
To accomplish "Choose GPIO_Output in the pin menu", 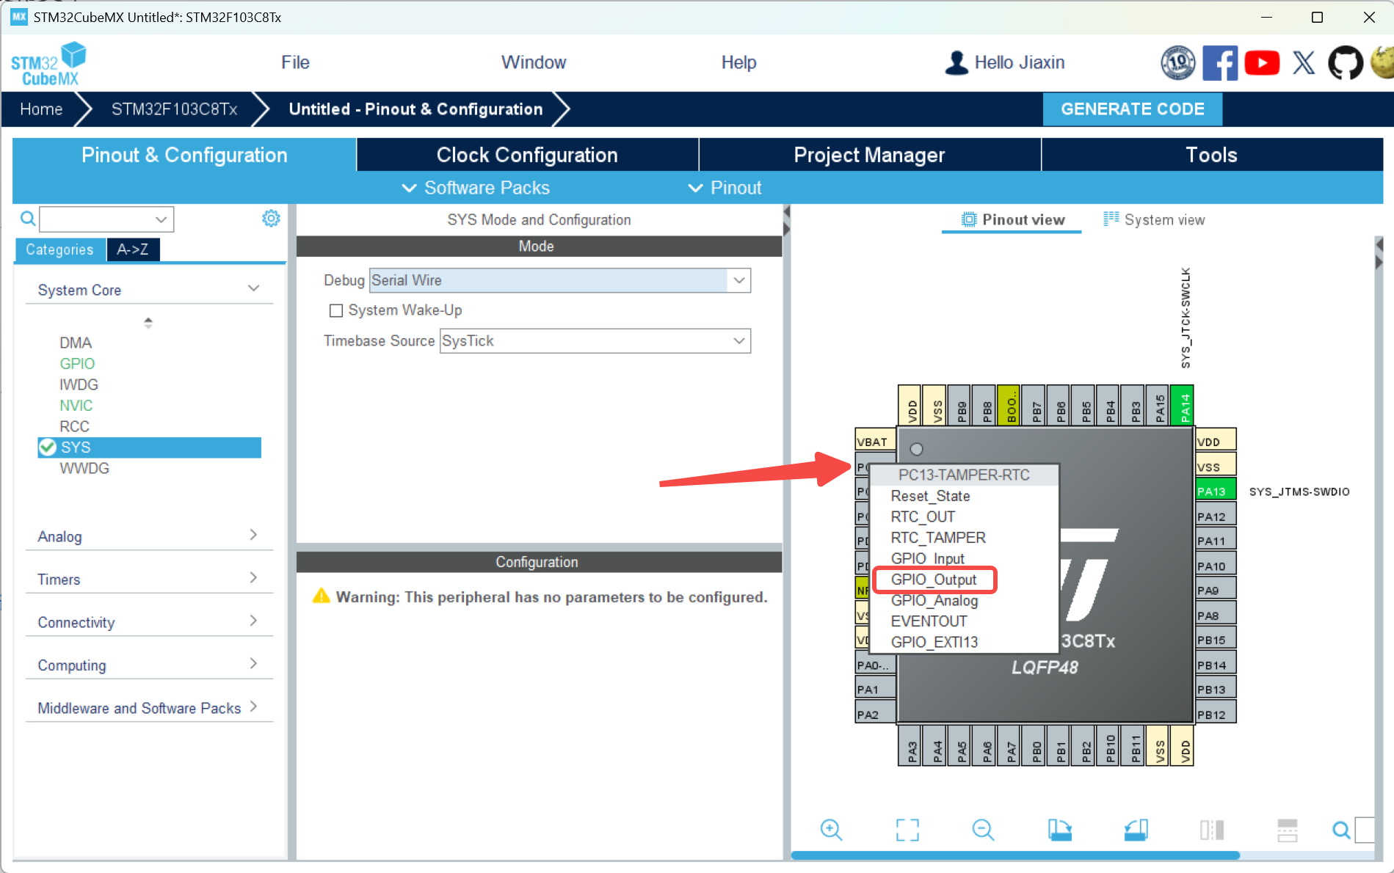I will 934,580.
